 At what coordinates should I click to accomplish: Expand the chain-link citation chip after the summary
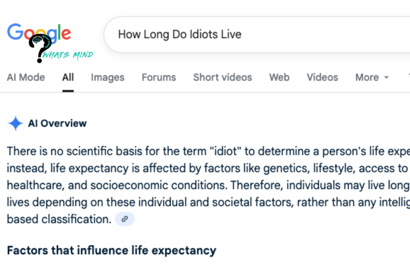coord(125,219)
